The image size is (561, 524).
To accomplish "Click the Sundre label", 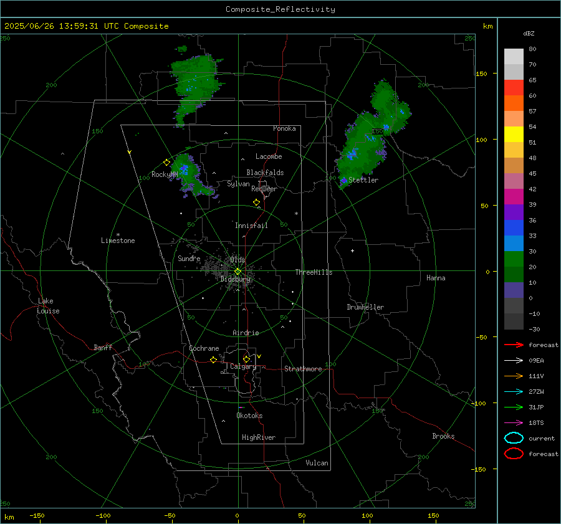I will pos(189,259).
